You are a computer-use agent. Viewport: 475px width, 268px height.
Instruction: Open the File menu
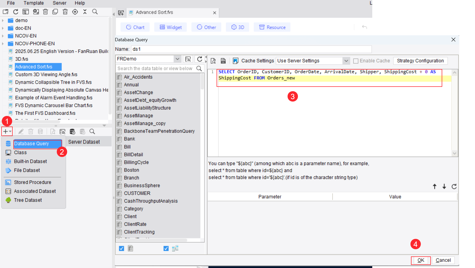[x=11, y=3]
